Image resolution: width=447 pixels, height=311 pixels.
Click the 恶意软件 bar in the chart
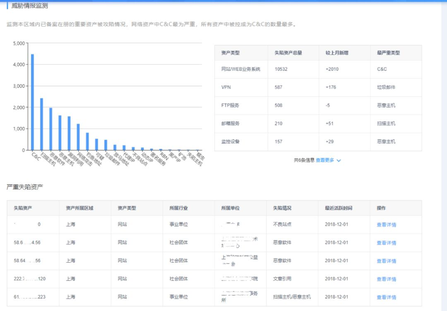(50, 129)
